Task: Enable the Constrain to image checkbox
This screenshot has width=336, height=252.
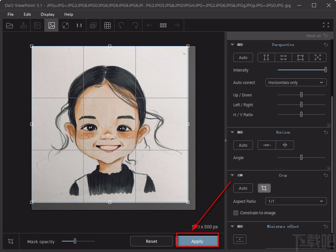Action: (236, 213)
